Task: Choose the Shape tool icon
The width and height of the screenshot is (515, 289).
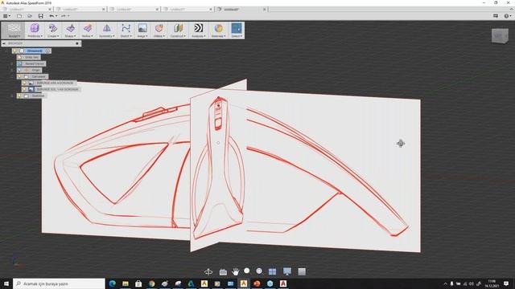Action: tap(70, 28)
